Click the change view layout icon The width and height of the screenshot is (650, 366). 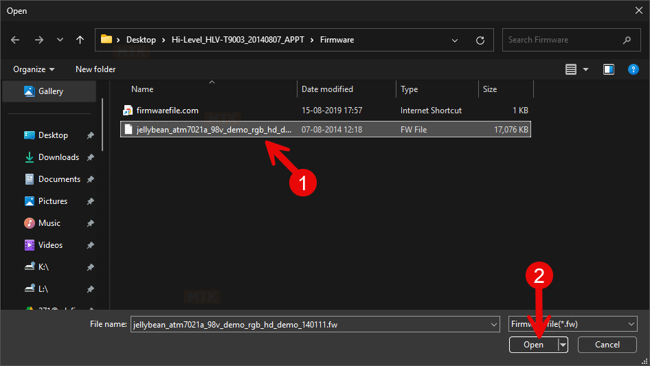coord(570,69)
